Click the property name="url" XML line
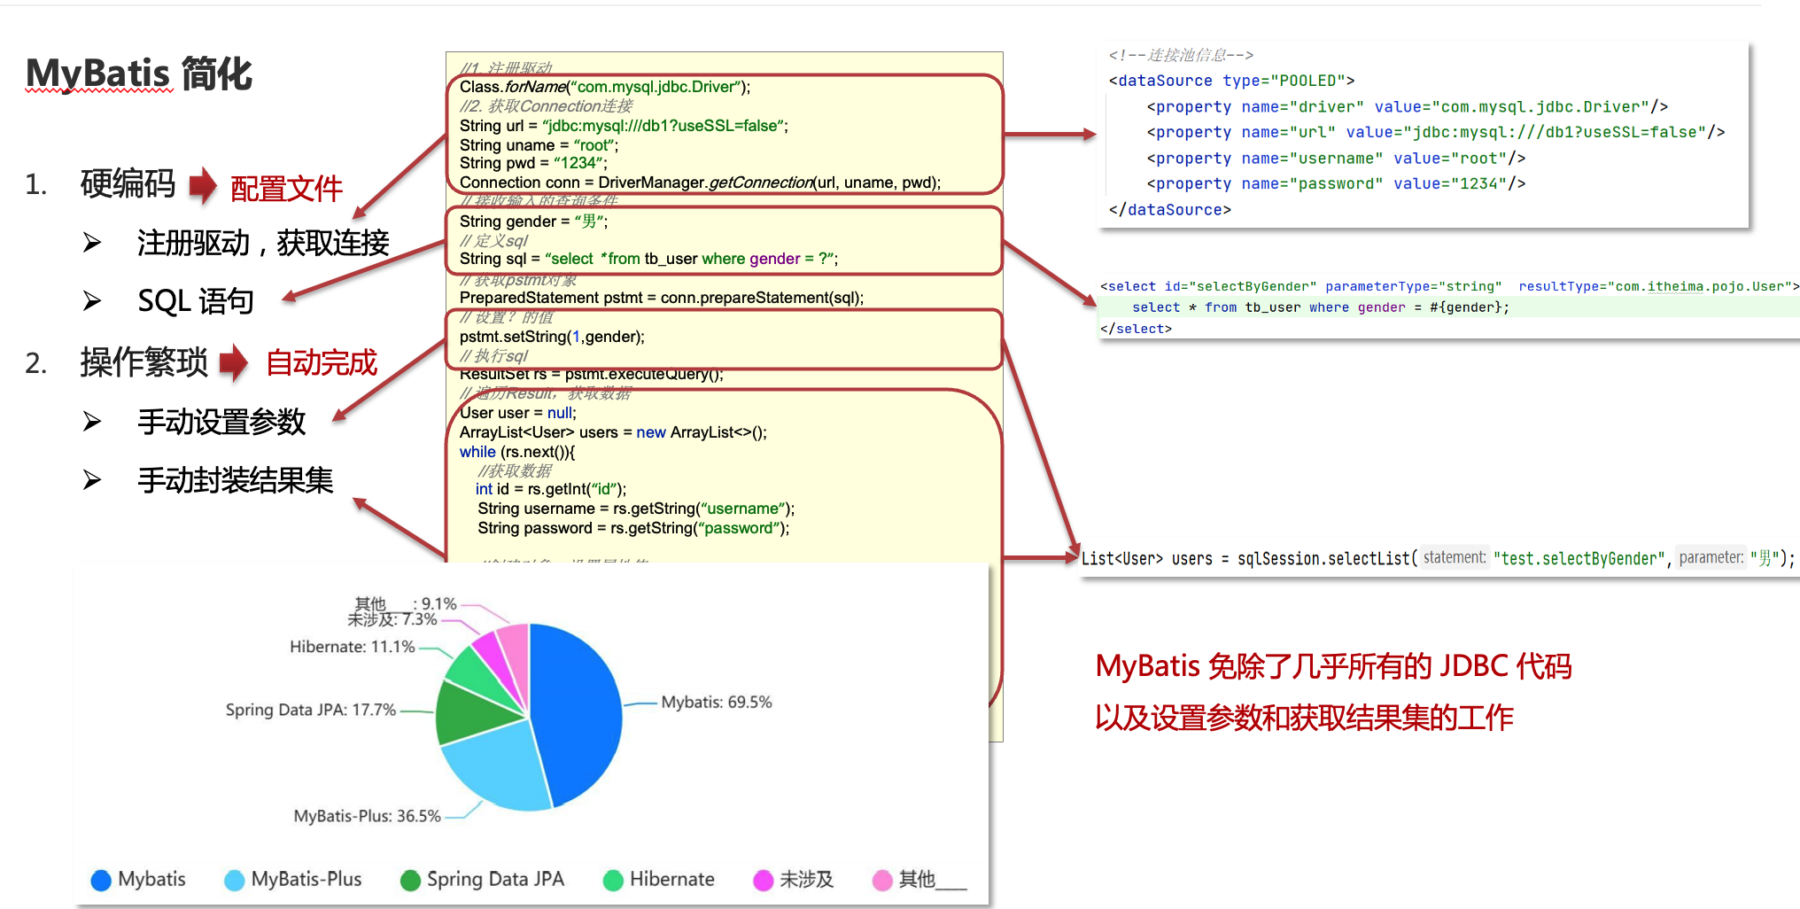This screenshot has height=909, width=1800. point(1436,132)
